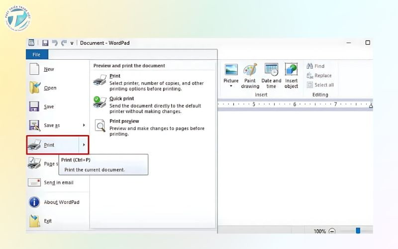
Task: Click the Find button in Editing group
Action: tap(315, 66)
